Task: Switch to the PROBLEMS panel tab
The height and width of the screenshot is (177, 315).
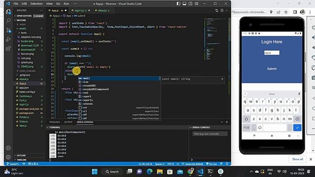Action: pyautogui.click(x=55, y=122)
